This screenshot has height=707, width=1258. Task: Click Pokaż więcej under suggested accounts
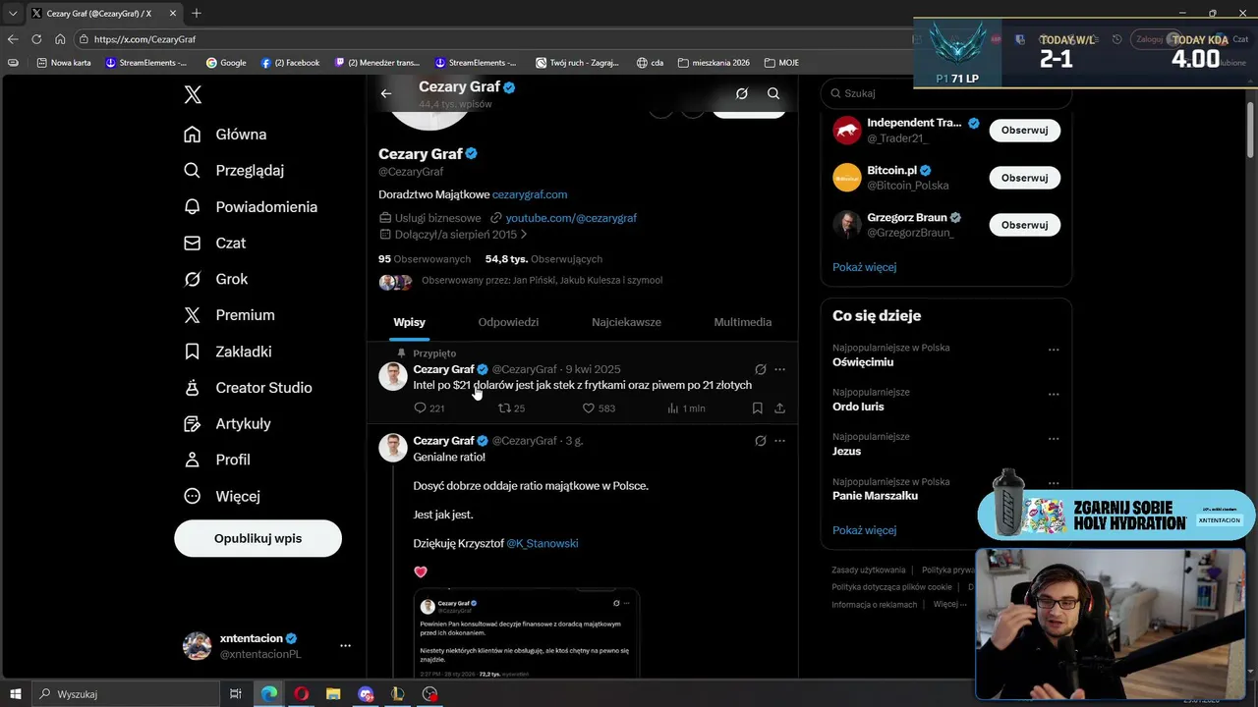864,267
